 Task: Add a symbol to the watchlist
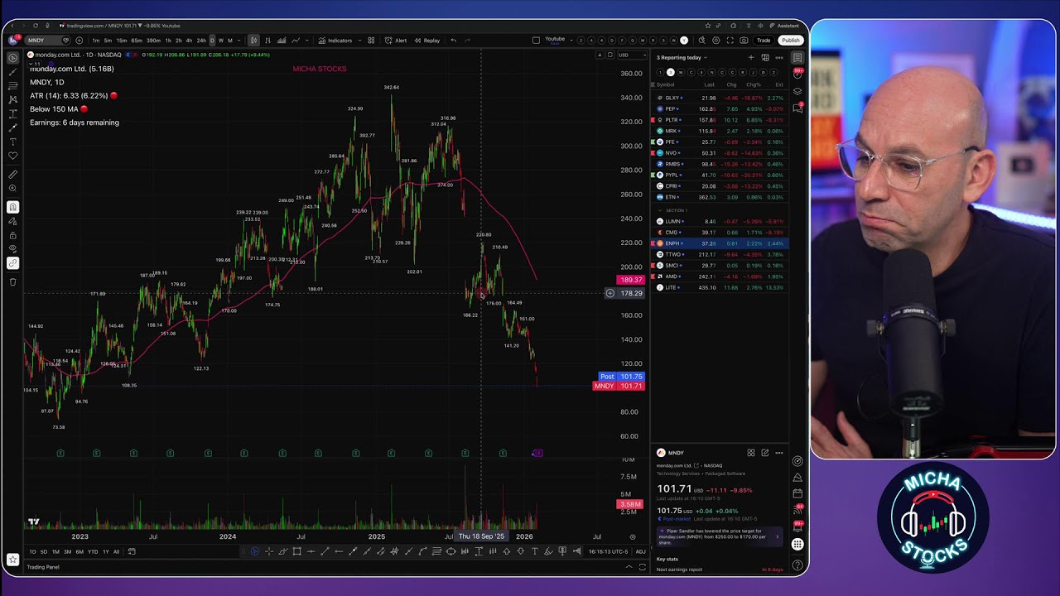tap(751, 58)
